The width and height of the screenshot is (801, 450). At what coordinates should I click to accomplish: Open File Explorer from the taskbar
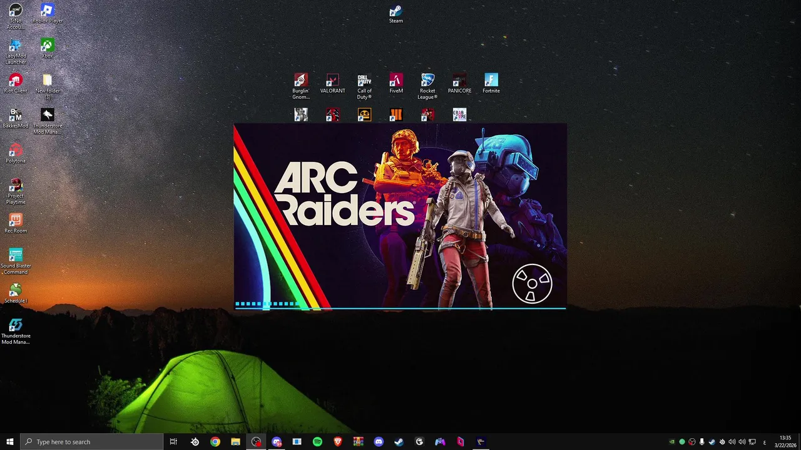(235, 442)
